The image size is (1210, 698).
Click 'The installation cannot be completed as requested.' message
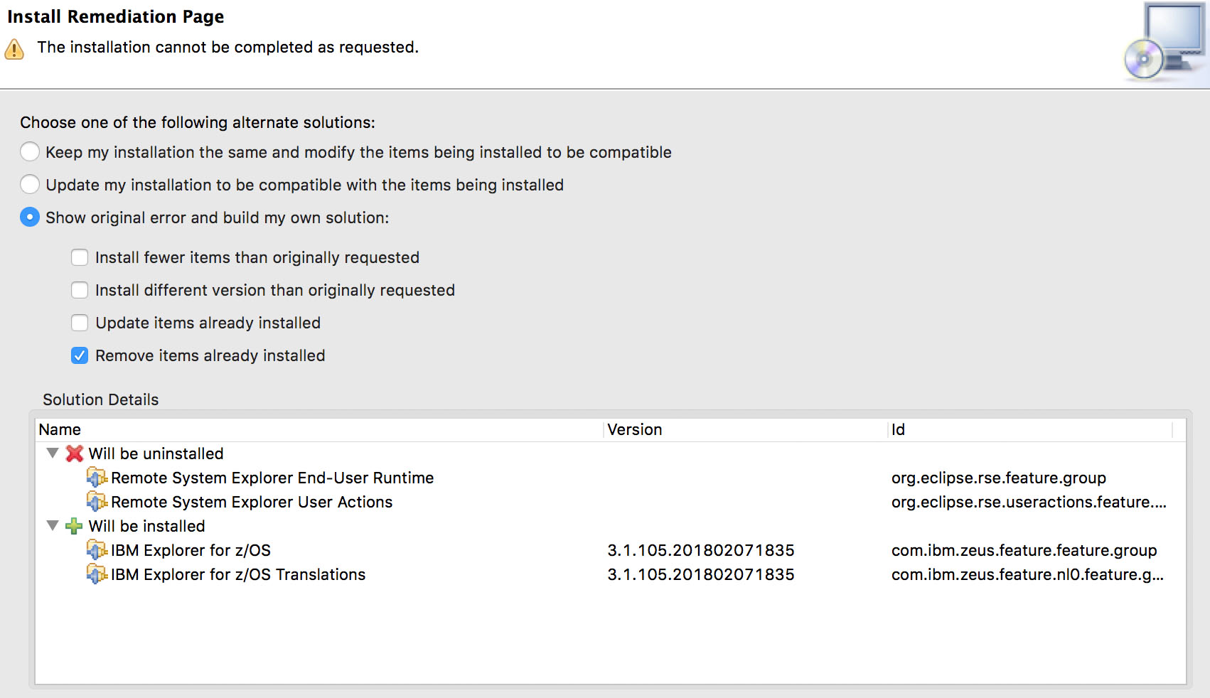click(x=228, y=47)
